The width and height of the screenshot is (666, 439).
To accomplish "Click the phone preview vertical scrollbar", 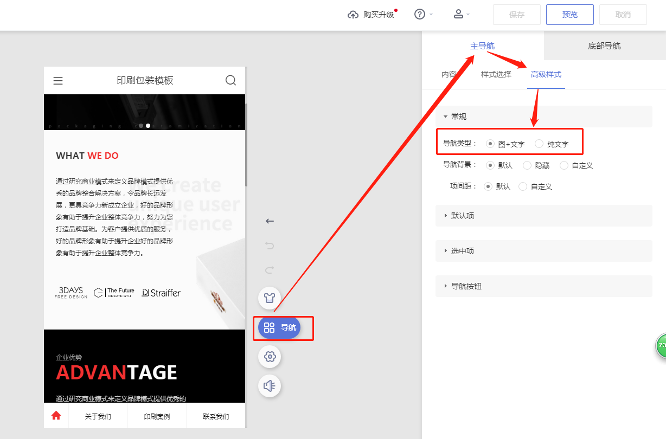I will [246, 145].
